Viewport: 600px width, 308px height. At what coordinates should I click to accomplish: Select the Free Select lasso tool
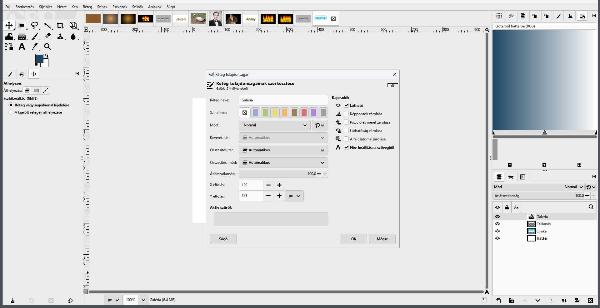click(35, 25)
